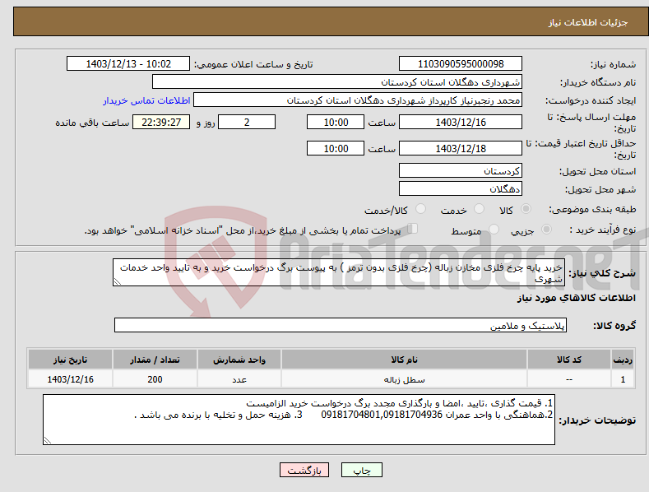Click the resize handle of buyer notes textarea
This screenshot has height=492, width=649.
[x=48, y=440]
